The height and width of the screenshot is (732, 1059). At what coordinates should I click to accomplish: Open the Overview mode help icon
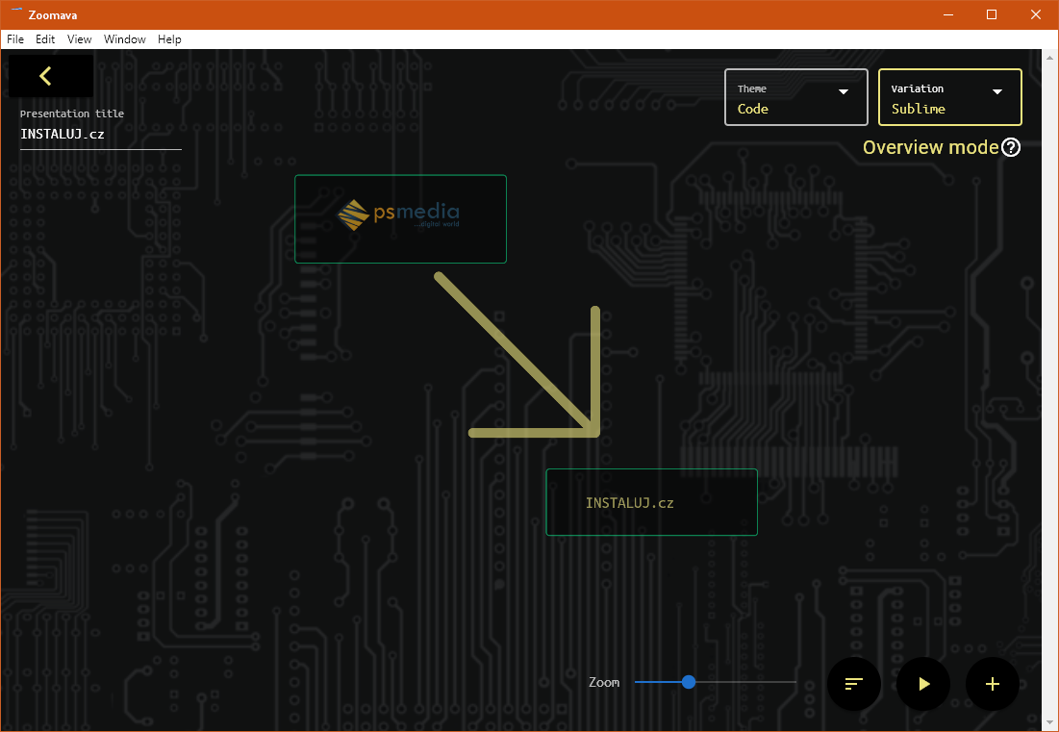tap(1010, 147)
